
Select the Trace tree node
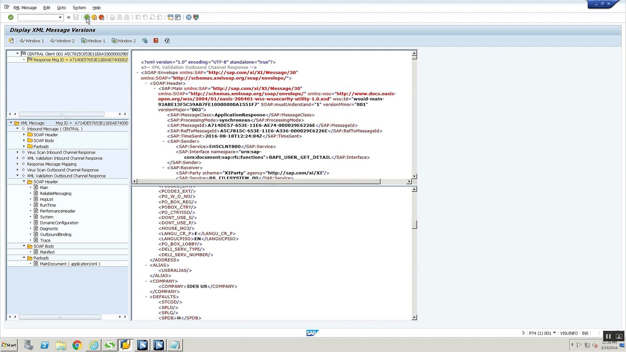45,241
